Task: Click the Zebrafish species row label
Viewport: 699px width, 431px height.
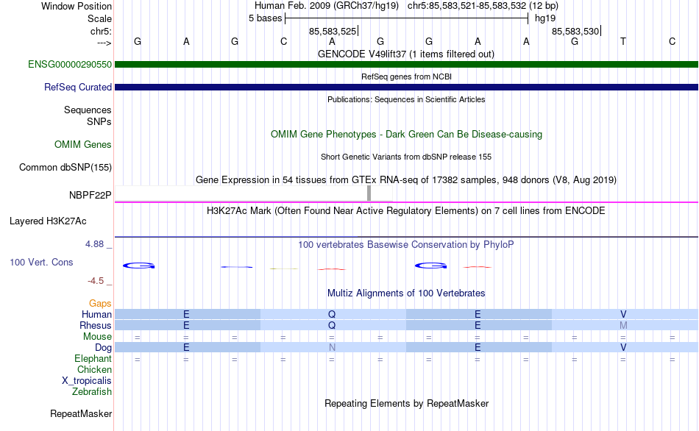Action: 92,391
